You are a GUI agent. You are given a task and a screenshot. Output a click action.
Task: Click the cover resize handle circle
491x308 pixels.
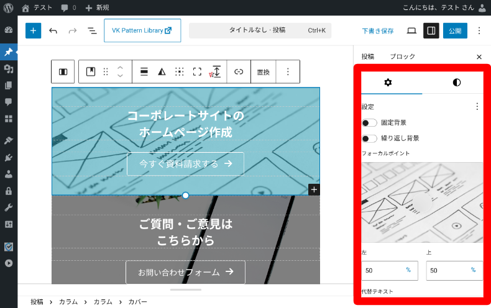point(185,196)
